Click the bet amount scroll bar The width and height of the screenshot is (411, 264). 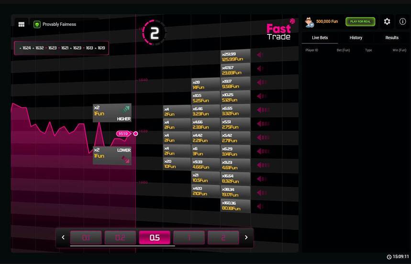pyautogui.click(x=122, y=246)
